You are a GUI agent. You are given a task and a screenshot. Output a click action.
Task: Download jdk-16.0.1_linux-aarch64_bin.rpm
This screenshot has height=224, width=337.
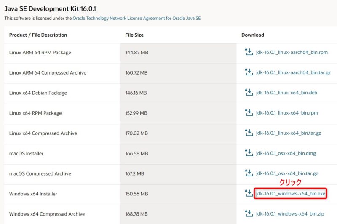[292, 52]
